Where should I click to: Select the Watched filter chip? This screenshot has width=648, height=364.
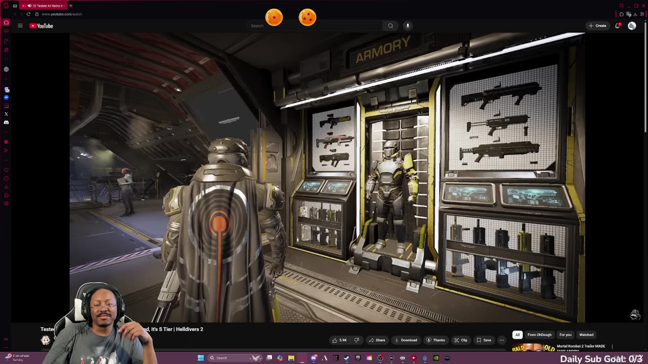pos(586,335)
